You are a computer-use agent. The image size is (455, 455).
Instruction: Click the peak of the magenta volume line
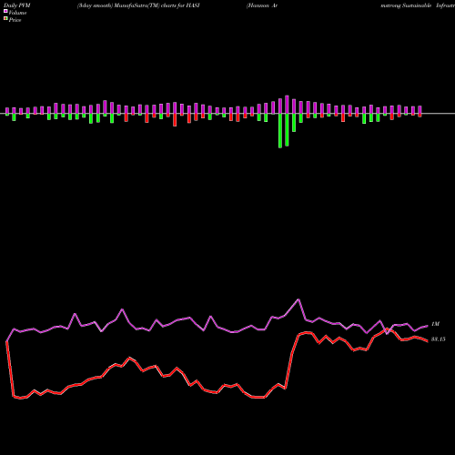tap(298, 299)
